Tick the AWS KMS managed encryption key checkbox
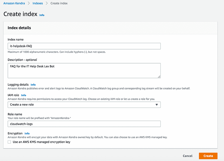Image resolution: width=224 pixels, height=161 pixels. 9,142
